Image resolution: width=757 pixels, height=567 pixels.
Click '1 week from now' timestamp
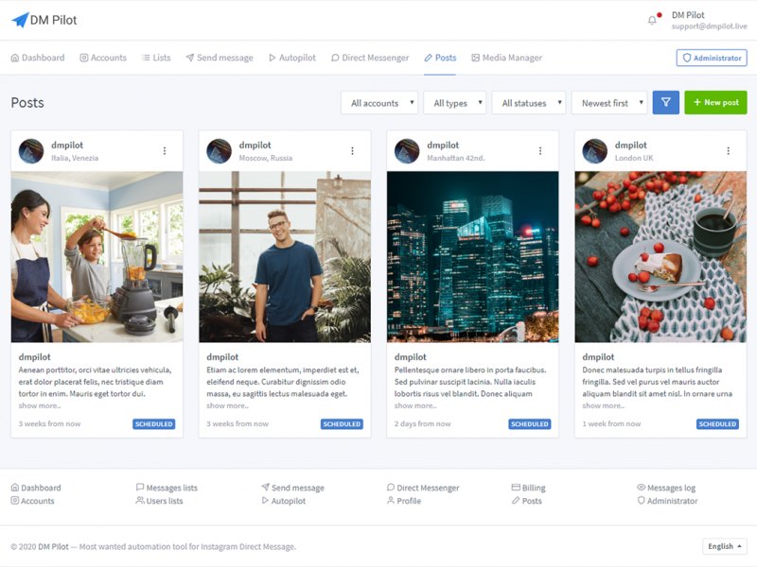click(611, 423)
